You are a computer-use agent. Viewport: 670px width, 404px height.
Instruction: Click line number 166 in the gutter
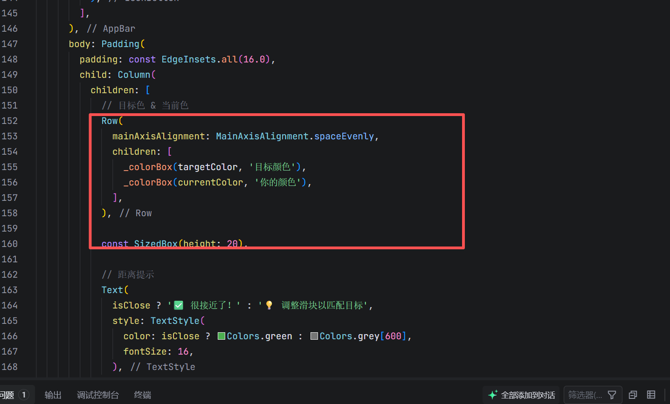[x=9, y=336]
